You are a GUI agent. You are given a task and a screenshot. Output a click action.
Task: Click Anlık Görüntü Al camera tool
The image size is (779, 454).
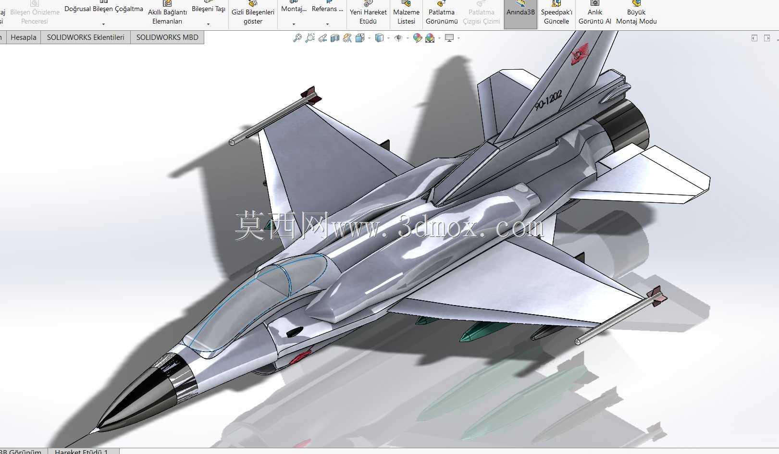click(x=595, y=13)
